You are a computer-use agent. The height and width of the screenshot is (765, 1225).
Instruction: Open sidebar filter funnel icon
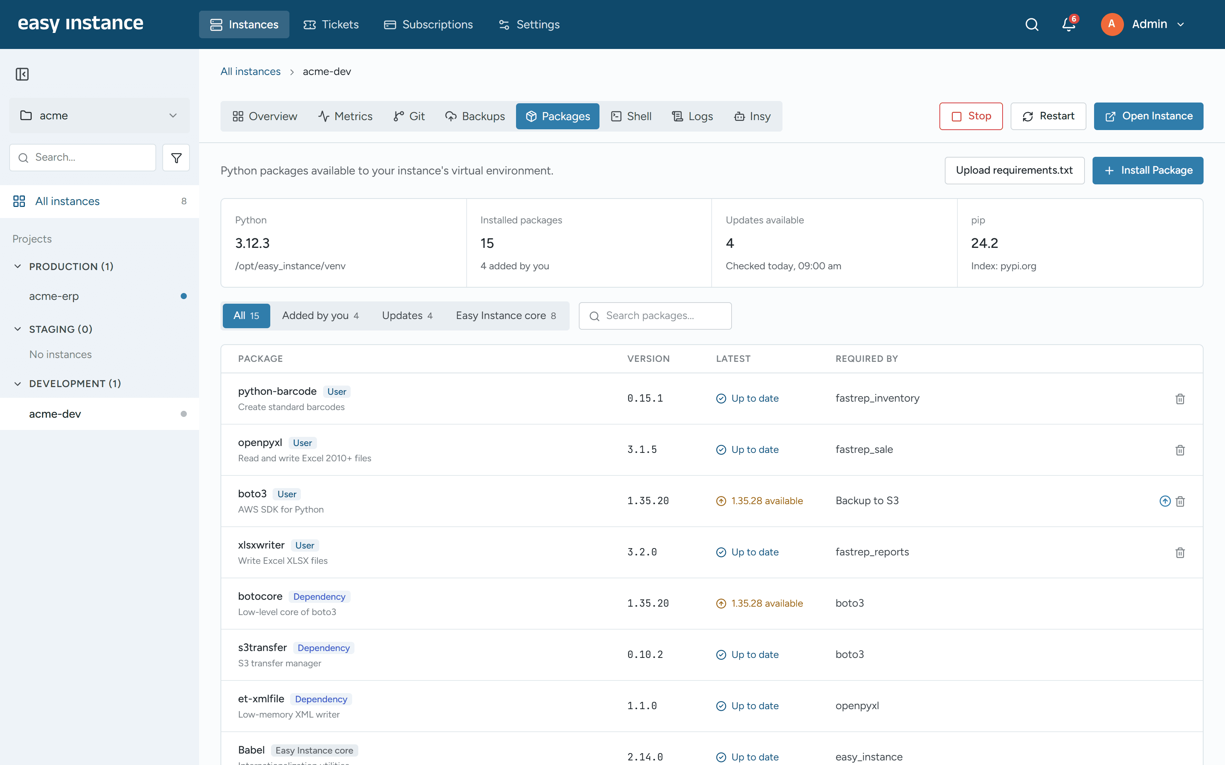pyautogui.click(x=176, y=158)
